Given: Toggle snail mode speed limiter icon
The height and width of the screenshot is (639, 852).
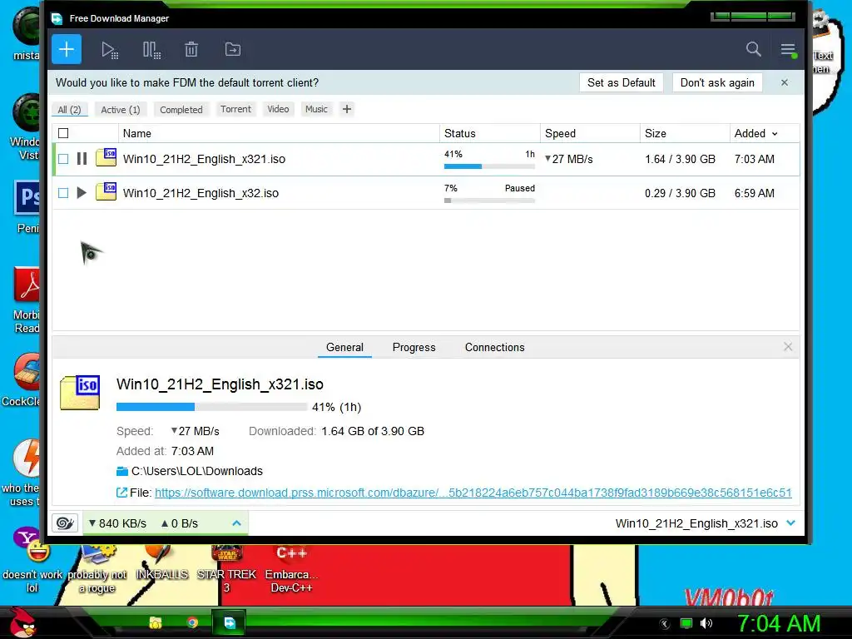Looking at the screenshot, I should (x=65, y=523).
